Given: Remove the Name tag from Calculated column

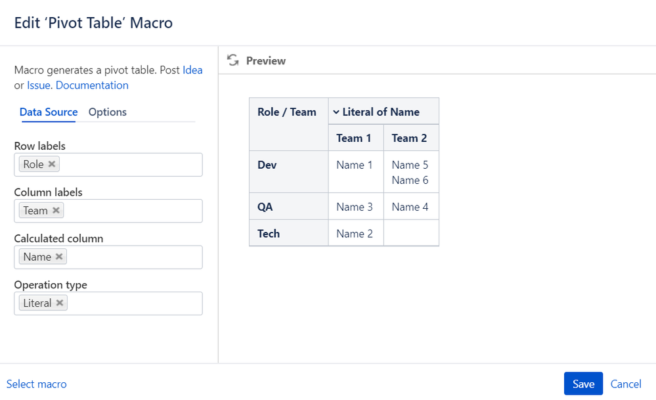Looking at the screenshot, I should click(x=59, y=257).
